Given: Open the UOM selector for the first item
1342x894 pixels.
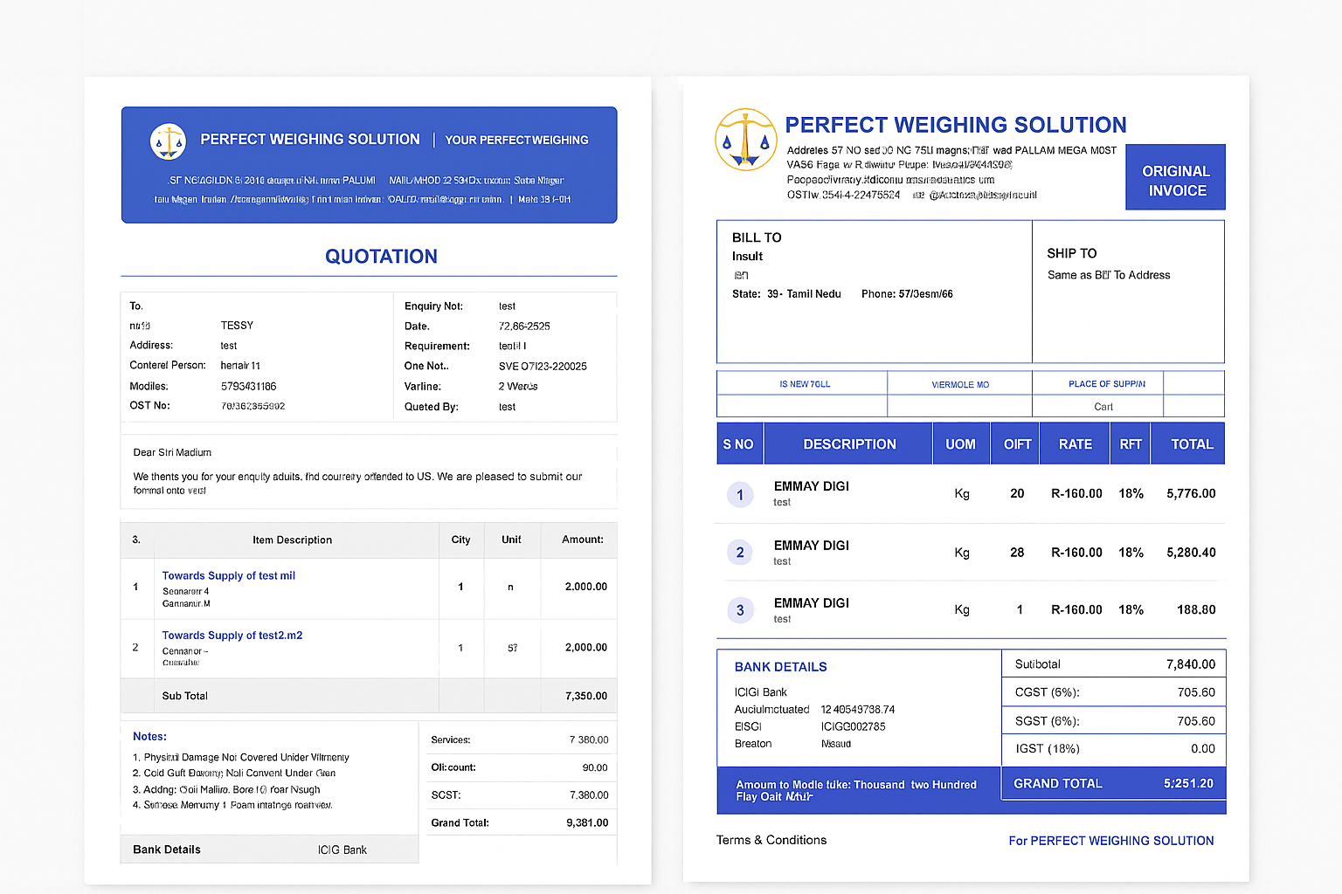Looking at the screenshot, I should point(961,493).
